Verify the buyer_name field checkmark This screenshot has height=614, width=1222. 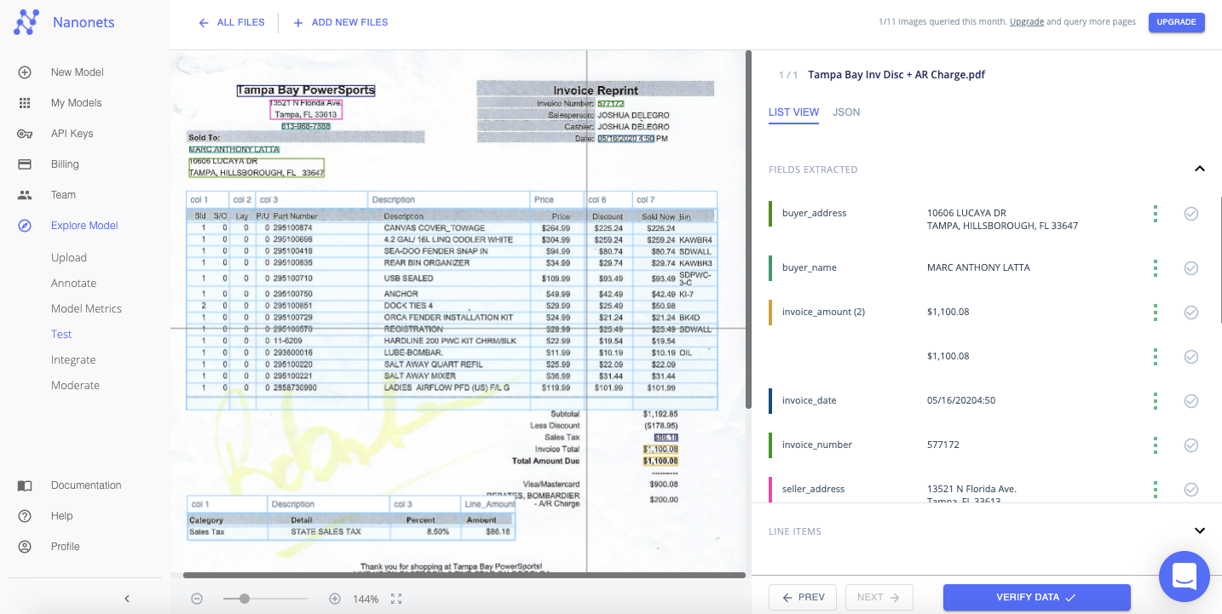1191,268
